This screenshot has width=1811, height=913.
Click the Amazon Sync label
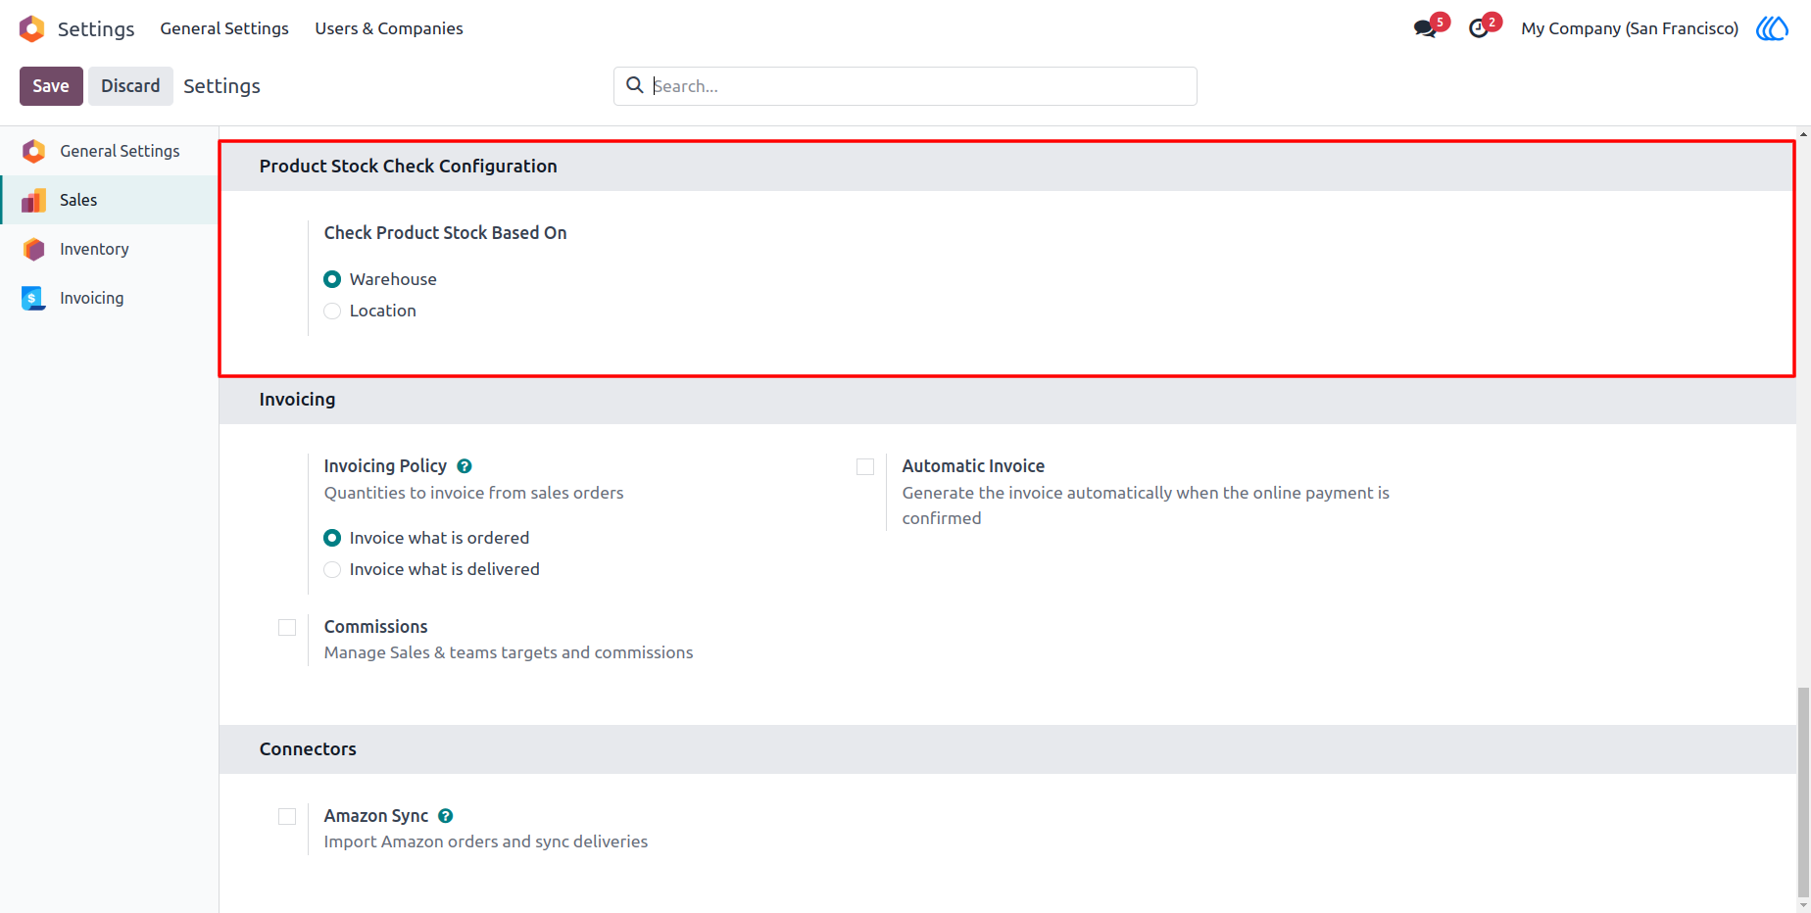point(376,816)
